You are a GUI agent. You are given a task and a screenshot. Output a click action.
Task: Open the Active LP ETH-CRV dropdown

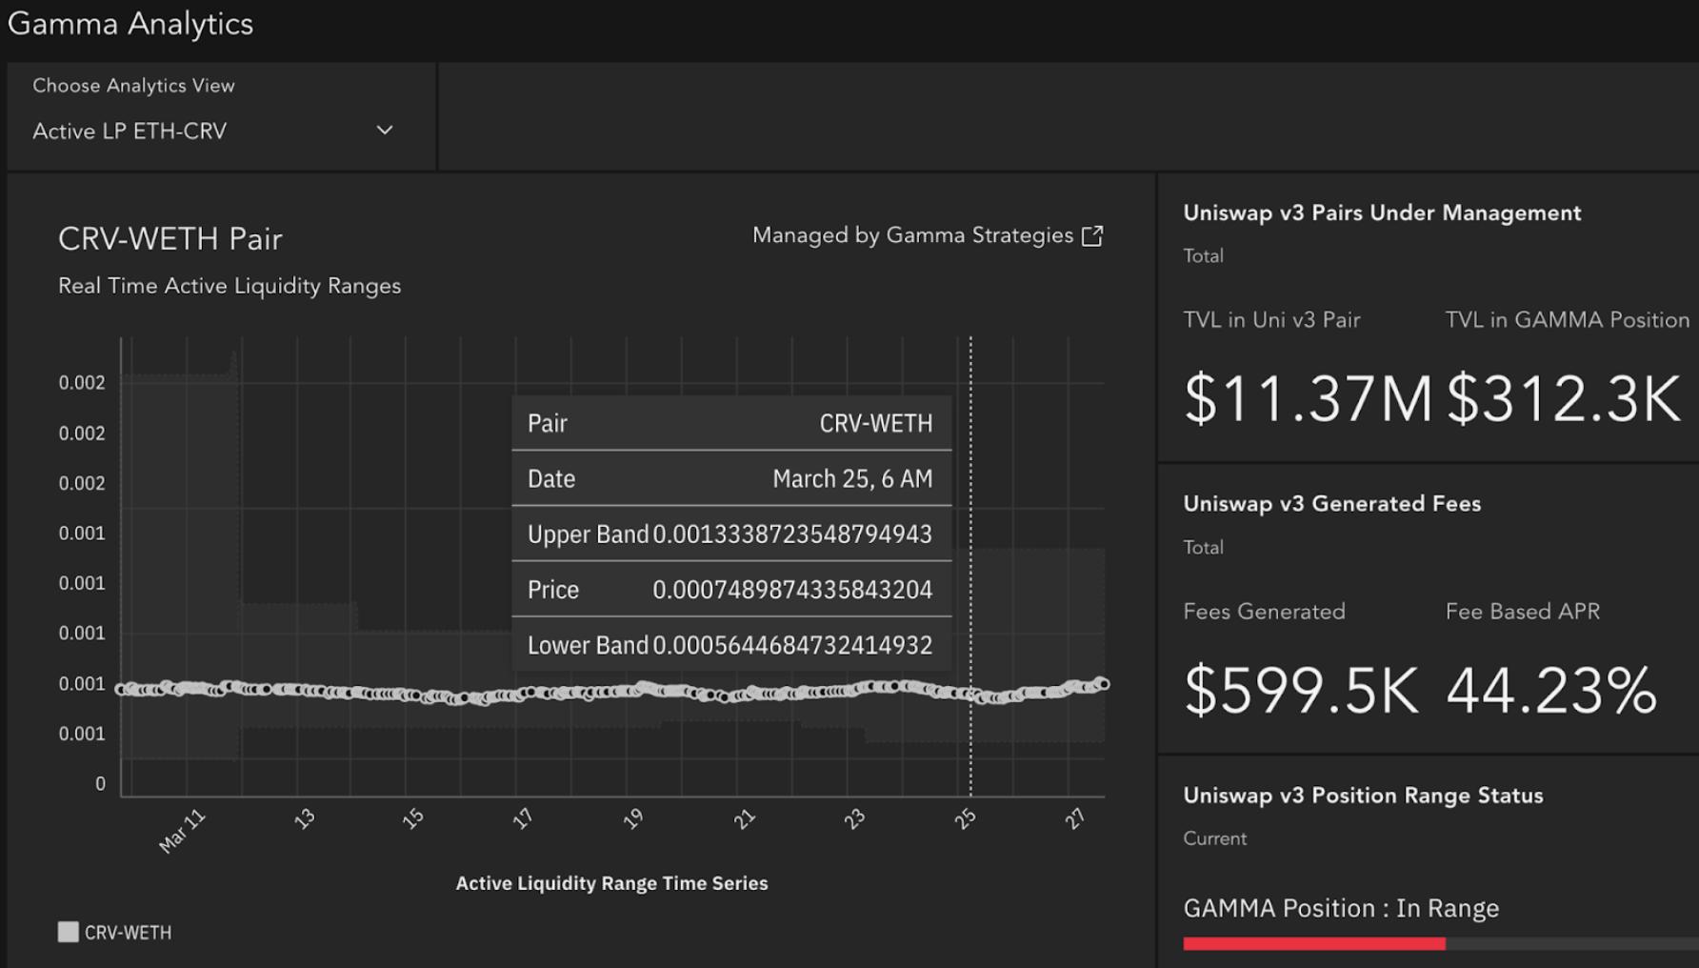[x=211, y=131]
